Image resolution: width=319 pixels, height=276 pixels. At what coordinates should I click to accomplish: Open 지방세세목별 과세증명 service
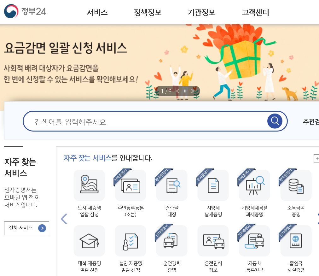(254, 185)
